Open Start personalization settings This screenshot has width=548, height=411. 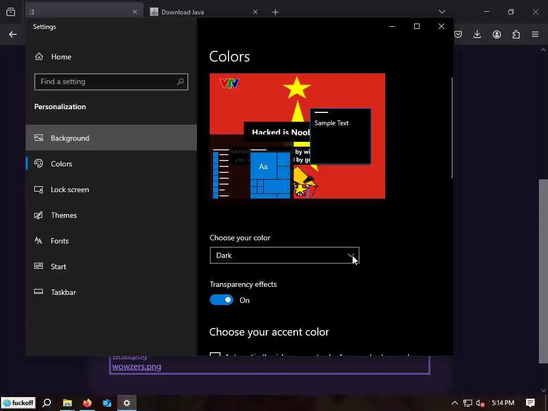click(x=111, y=267)
